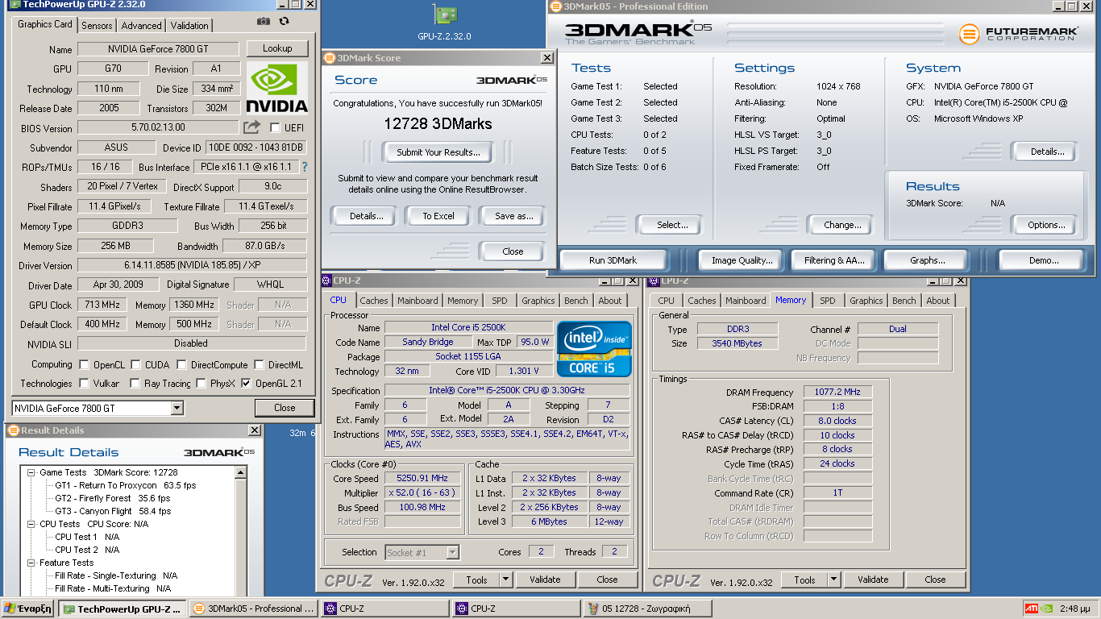Click the Filtering & AA button
This screenshot has width=1101, height=619.
pyautogui.click(x=834, y=260)
